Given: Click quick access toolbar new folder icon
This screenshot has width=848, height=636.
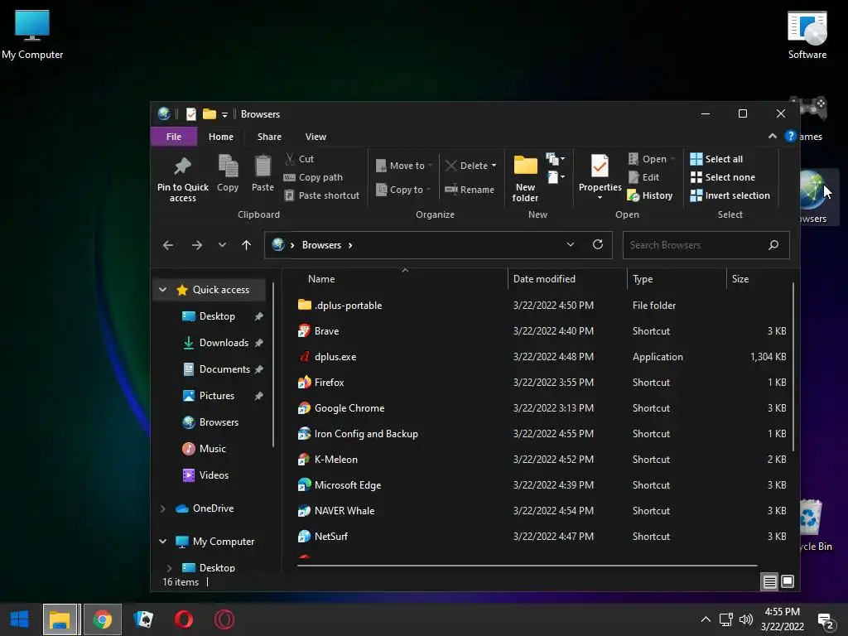Looking at the screenshot, I should (x=210, y=114).
